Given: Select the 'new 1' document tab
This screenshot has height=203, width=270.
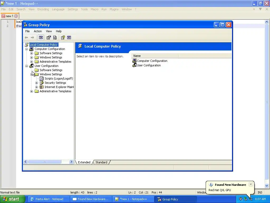Looking at the screenshot, I should [x=9, y=16].
